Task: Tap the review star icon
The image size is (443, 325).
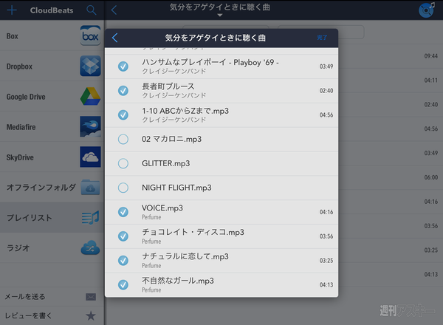Action: [91, 315]
